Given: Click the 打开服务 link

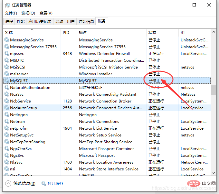Looking at the screenshot, I should [x=55, y=183].
